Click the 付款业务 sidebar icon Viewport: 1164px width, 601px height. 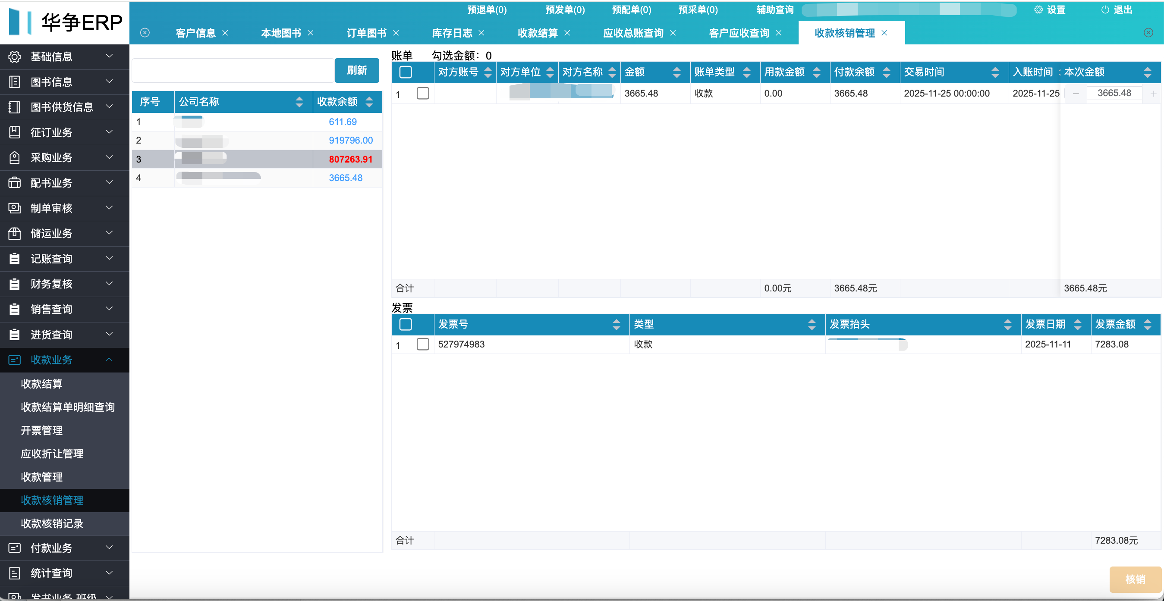15,548
